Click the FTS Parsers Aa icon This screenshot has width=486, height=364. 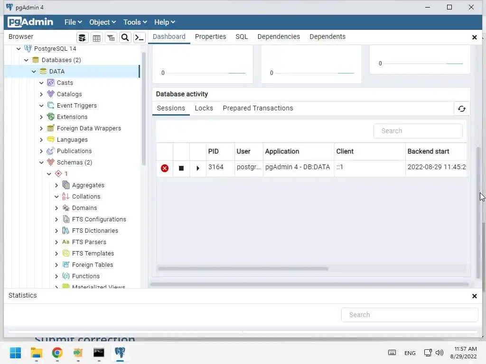click(65, 242)
